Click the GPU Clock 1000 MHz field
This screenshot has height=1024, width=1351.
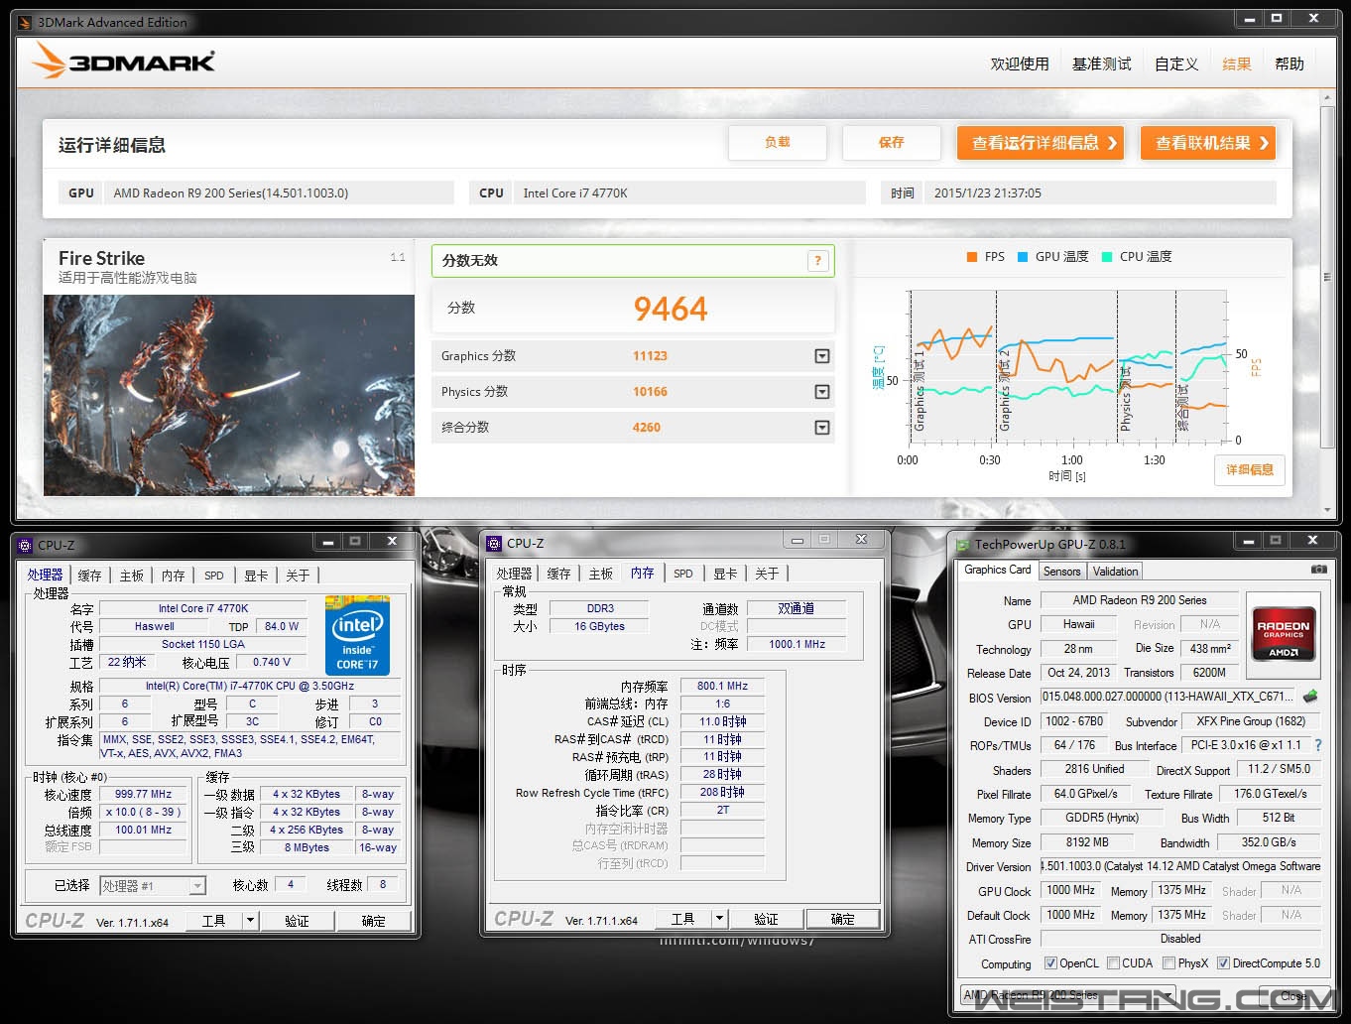[1070, 891]
